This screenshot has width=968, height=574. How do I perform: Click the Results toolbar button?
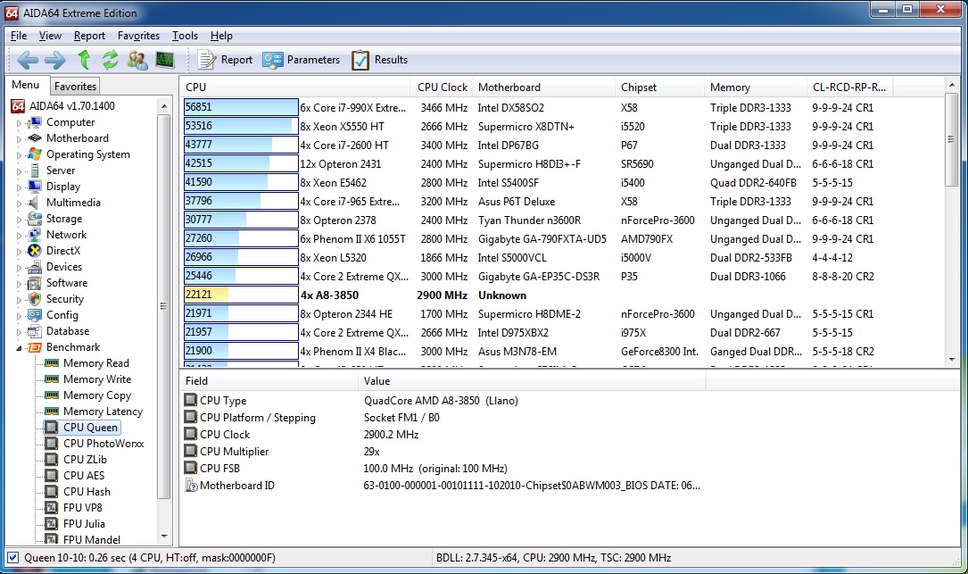(x=380, y=60)
